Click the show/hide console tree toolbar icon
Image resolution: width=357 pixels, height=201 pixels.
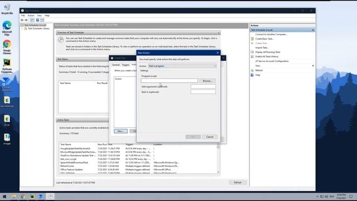(32, 20)
